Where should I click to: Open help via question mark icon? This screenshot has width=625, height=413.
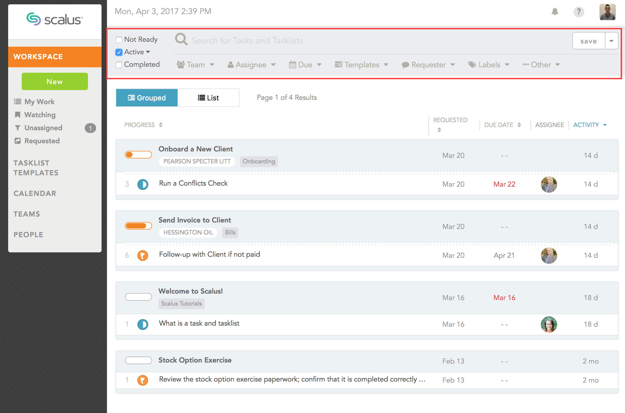(x=579, y=12)
